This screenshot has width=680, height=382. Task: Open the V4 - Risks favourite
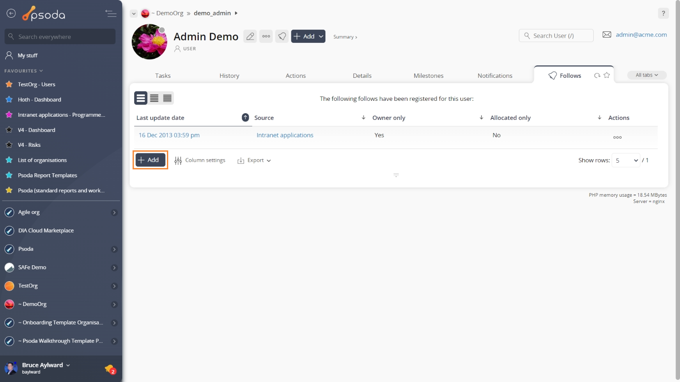click(29, 145)
